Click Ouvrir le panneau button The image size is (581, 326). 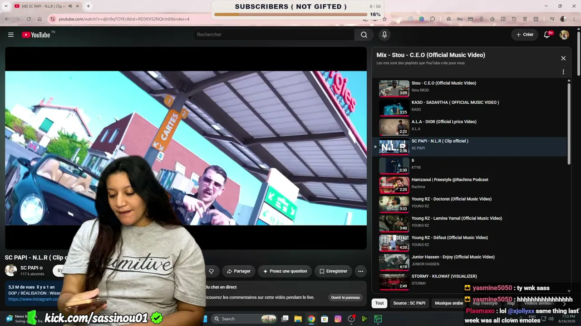tap(345, 297)
